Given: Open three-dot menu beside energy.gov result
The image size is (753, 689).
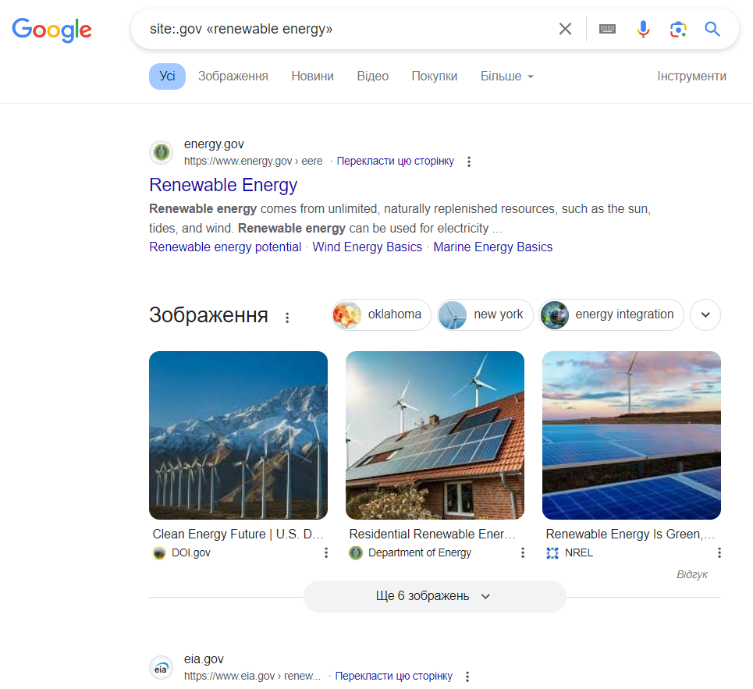Looking at the screenshot, I should click(469, 161).
